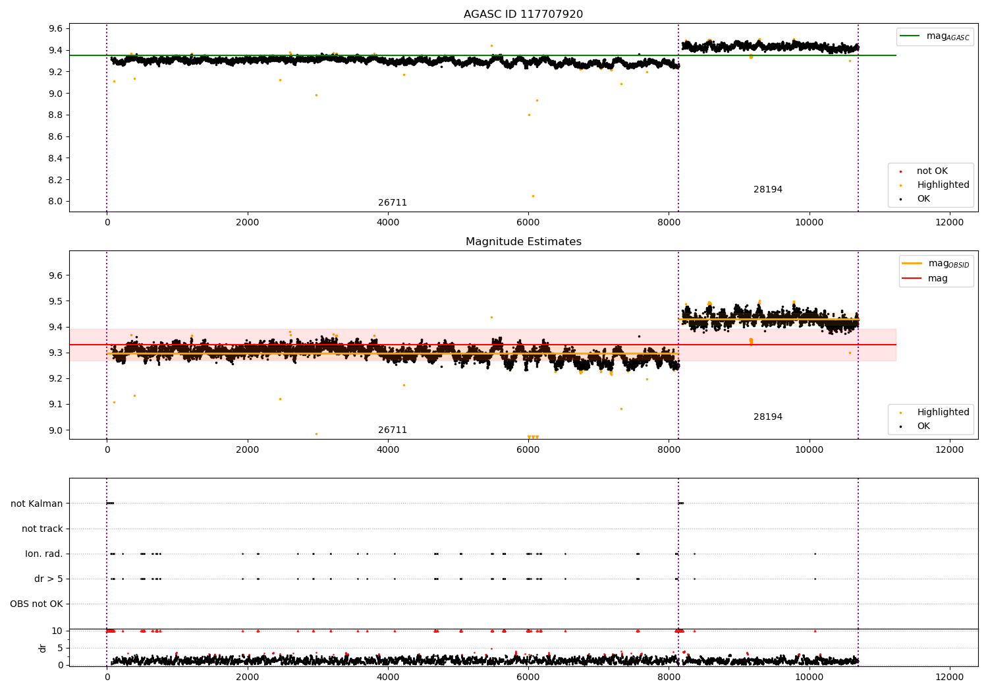The width and height of the screenshot is (988, 692).
Task: Click 'not OK' legend entry in top plot
Action: 932,171
